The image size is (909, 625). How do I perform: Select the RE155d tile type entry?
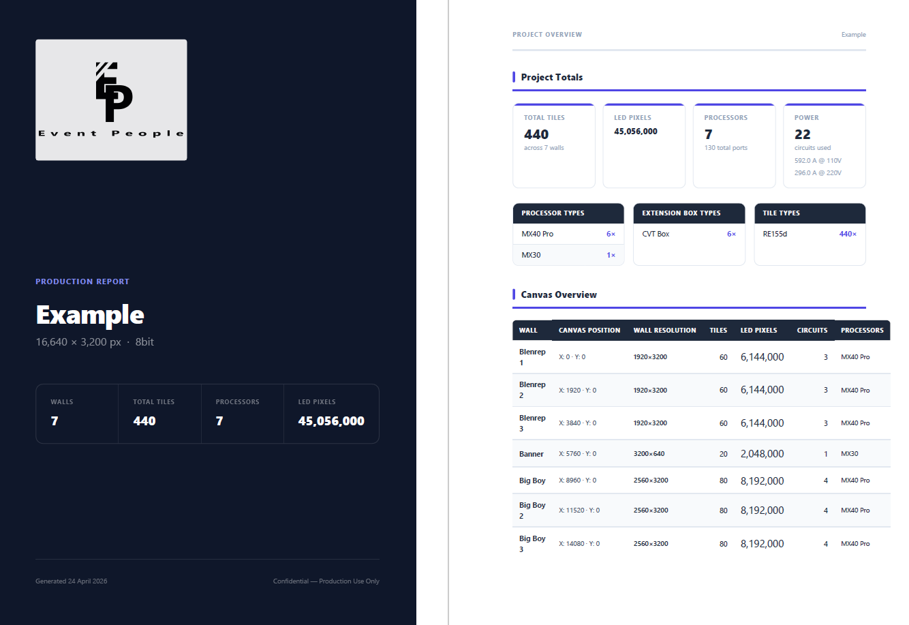point(809,234)
